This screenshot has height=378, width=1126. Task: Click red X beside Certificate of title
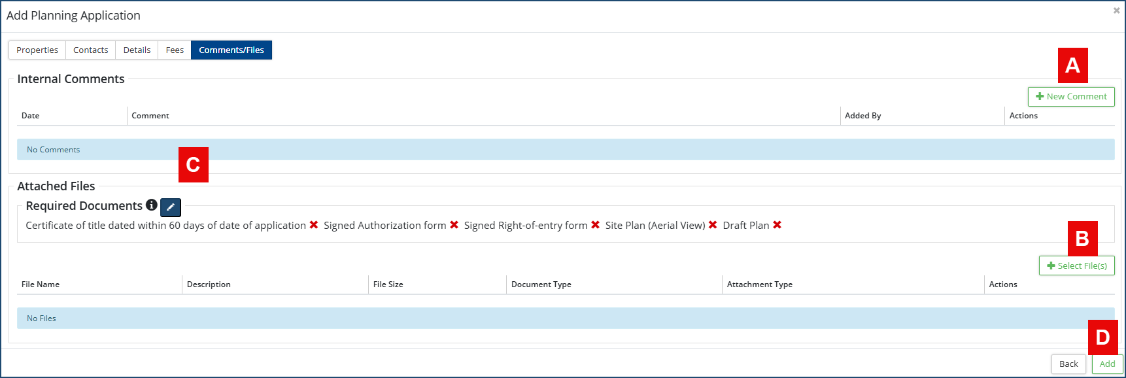(x=314, y=225)
